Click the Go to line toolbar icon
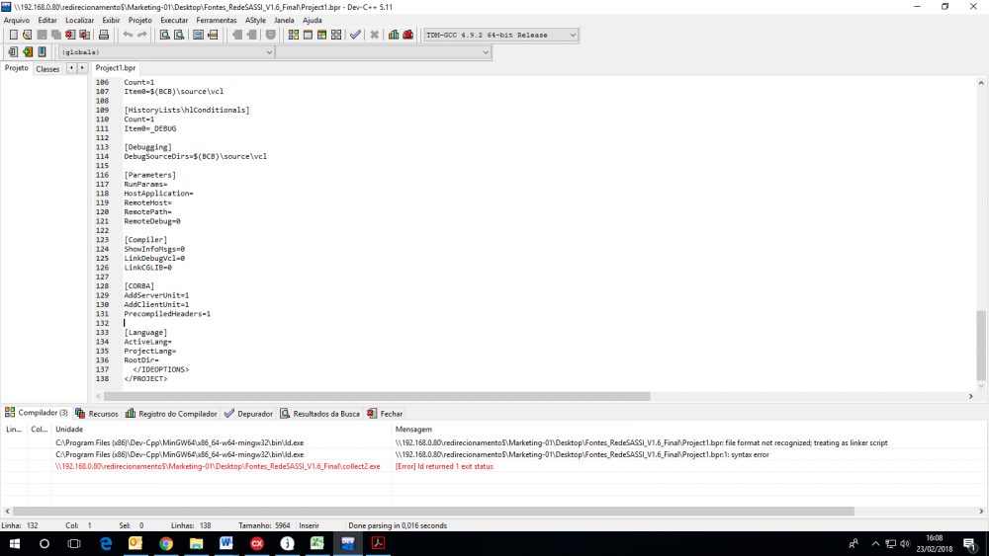The image size is (989, 556). tap(213, 35)
